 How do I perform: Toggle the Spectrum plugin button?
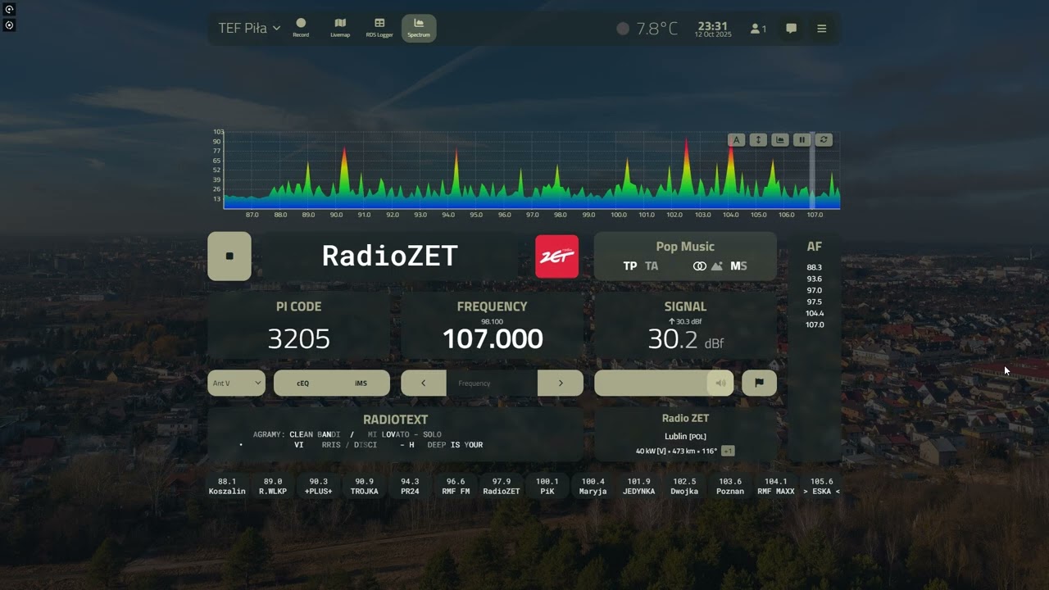point(419,28)
